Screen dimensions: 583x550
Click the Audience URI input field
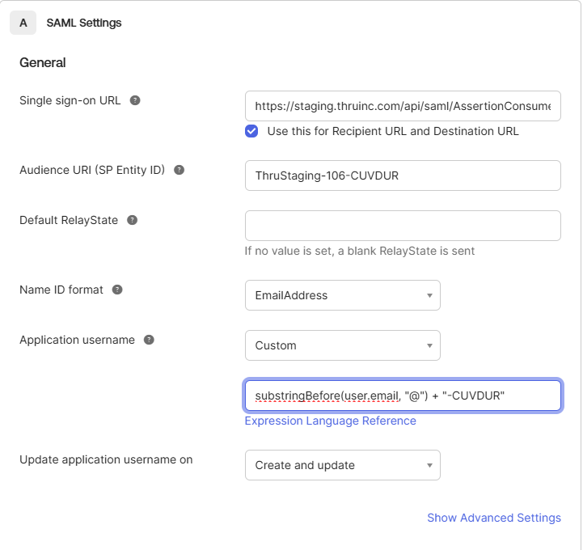pos(403,176)
